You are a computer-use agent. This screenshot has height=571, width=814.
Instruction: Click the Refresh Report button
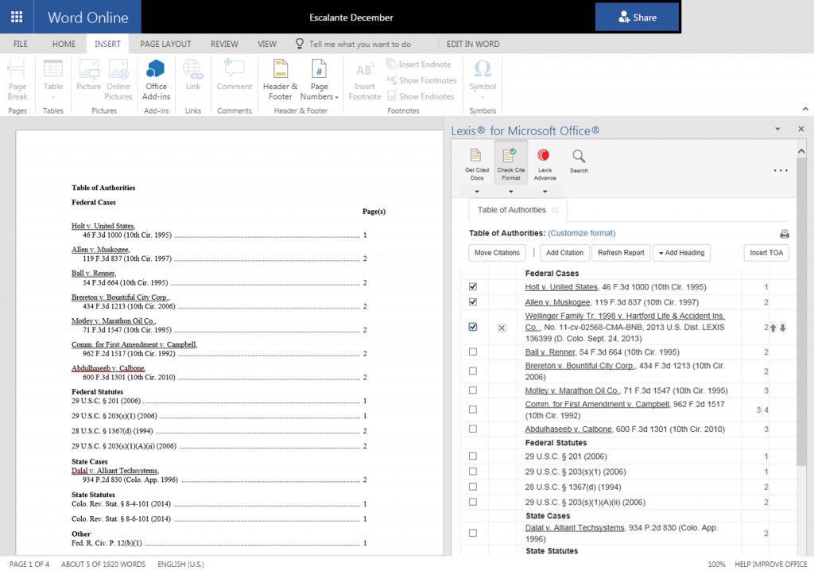point(621,253)
